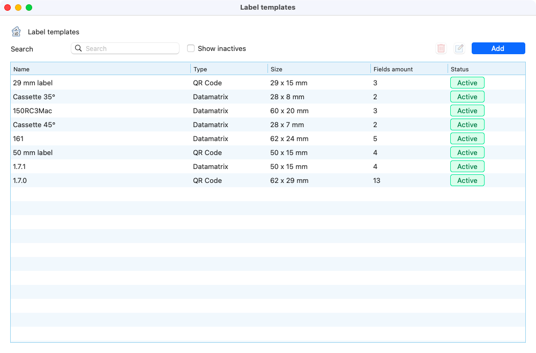The image size is (536, 353).
Task: Select the 29 mm label row name
Action: click(33, 83)
